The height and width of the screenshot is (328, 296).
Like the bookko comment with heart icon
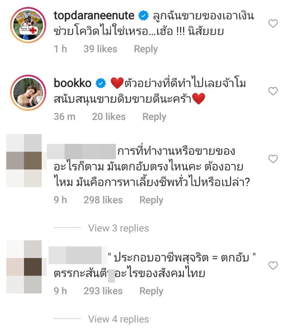[x=273, y=91]
